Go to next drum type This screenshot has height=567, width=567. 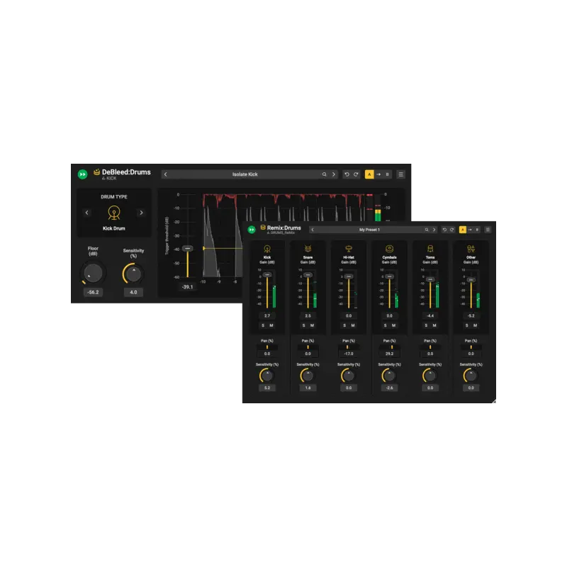click(141, 213)
